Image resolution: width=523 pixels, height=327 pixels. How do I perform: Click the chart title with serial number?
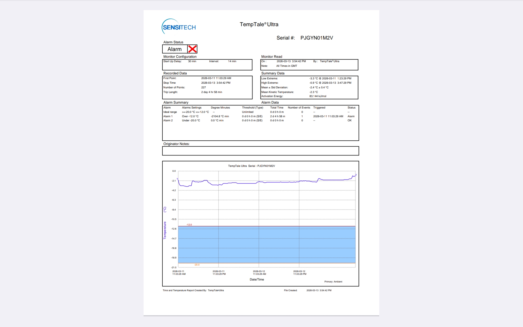coord(251,166)
